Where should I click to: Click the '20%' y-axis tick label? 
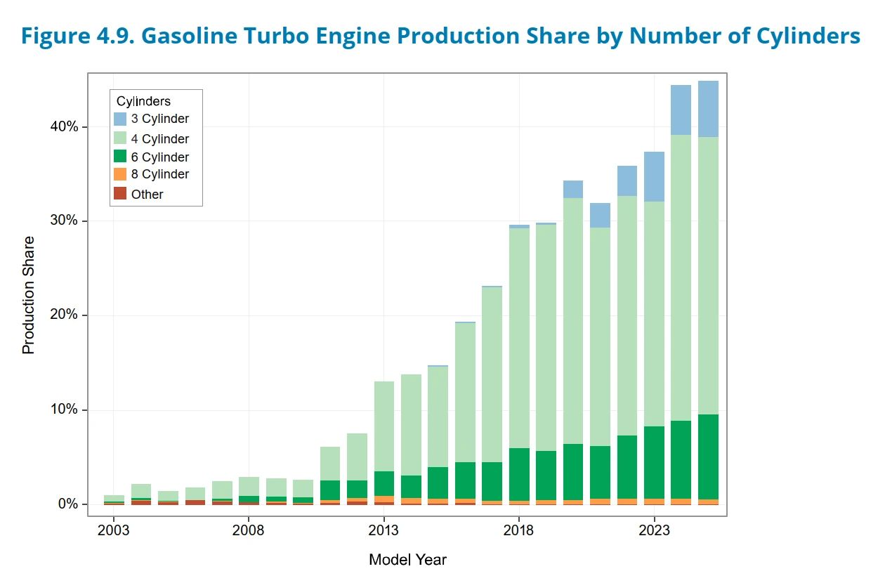tap(64, 315)
